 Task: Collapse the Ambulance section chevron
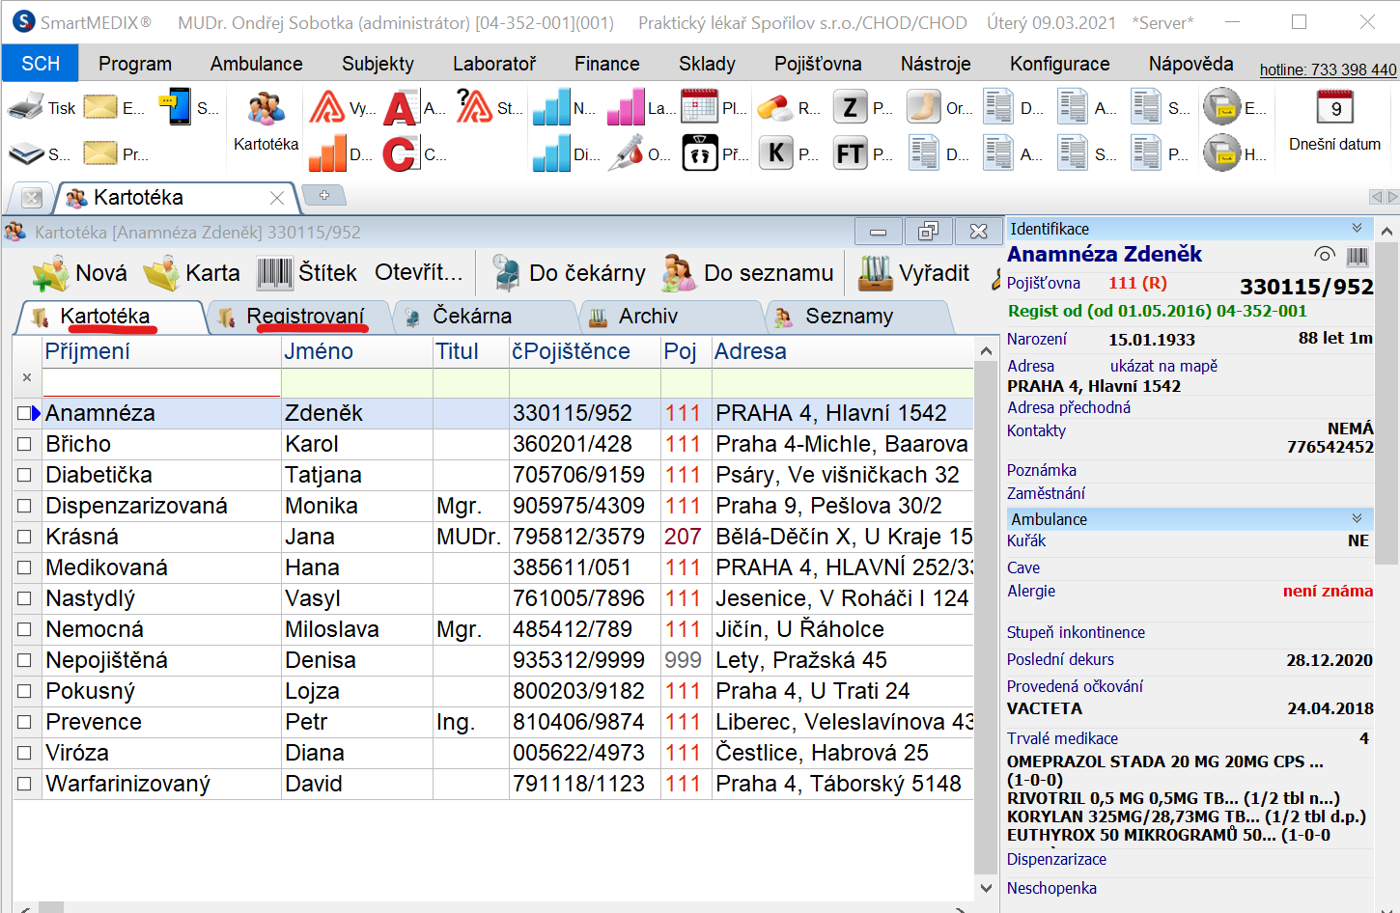pos(1357,519)
